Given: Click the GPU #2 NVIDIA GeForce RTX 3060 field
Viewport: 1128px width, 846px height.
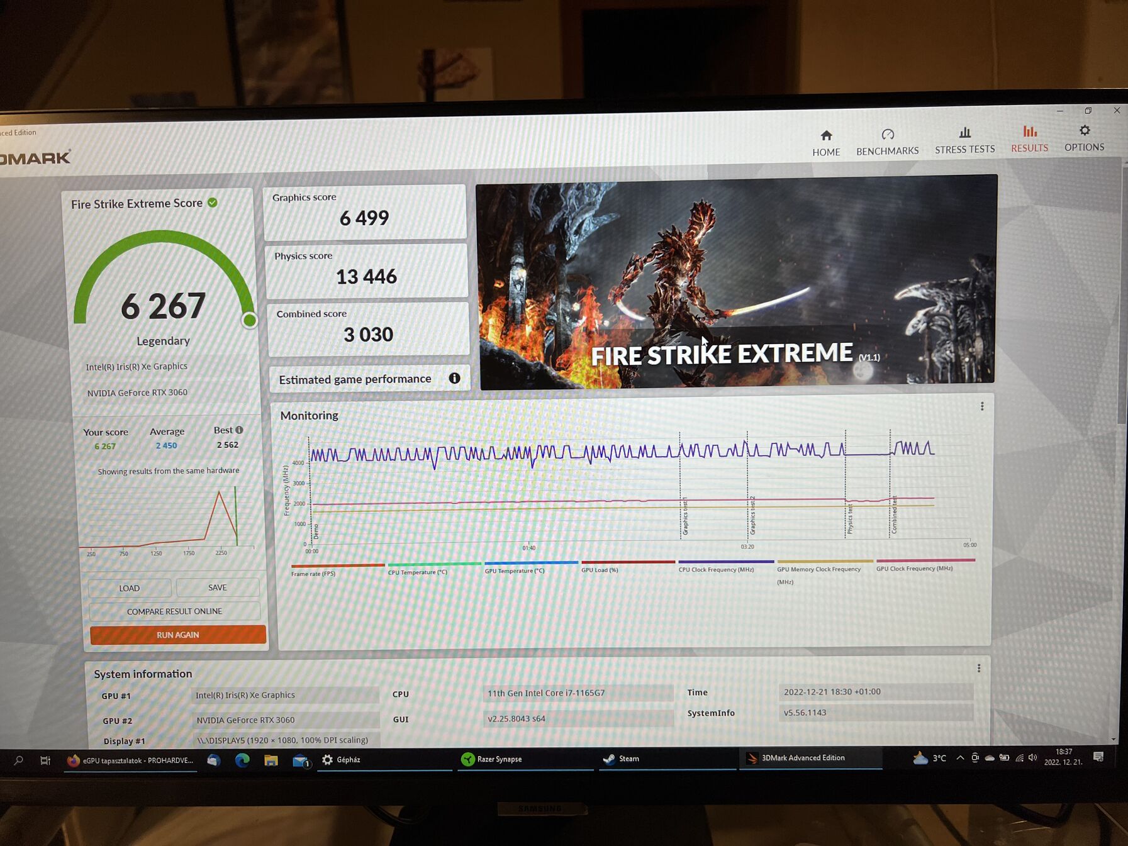Looking at the screenshot, I should 286,720.
